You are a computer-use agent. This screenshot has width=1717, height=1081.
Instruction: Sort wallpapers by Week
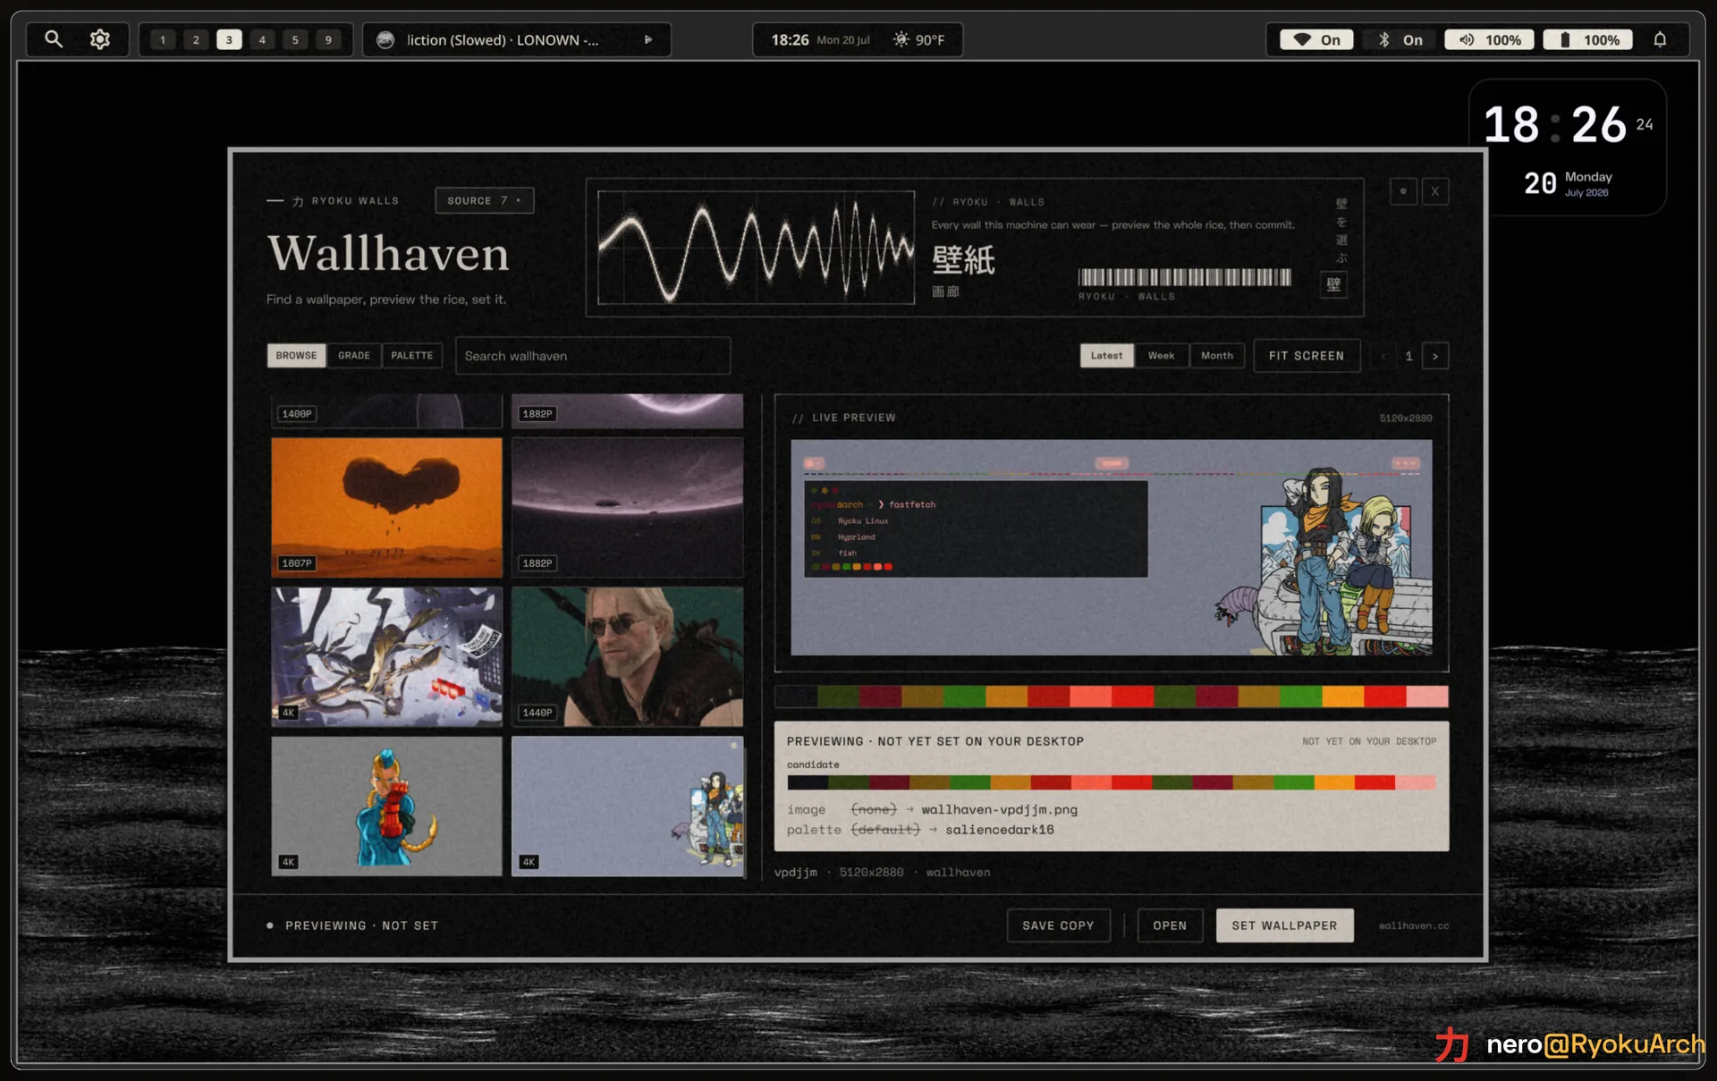tap(1162, 356)
